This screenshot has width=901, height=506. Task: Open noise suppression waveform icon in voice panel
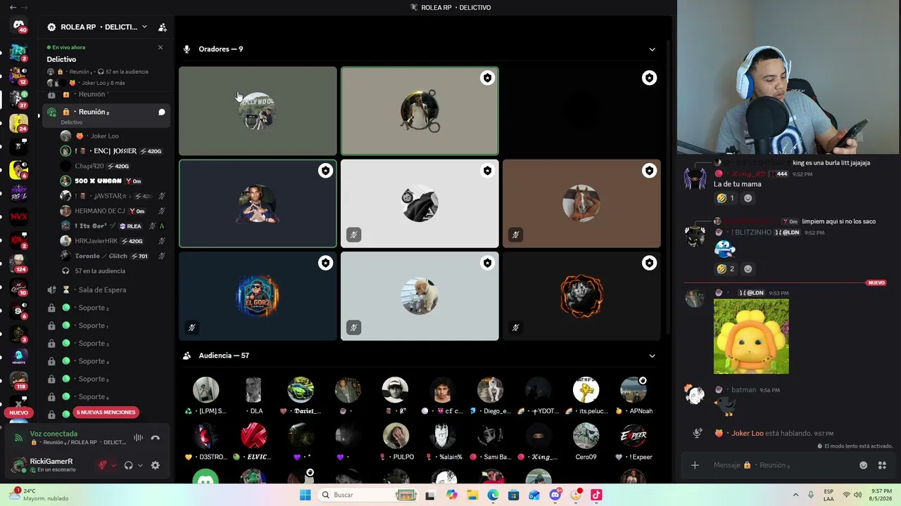tap(138, 438)
